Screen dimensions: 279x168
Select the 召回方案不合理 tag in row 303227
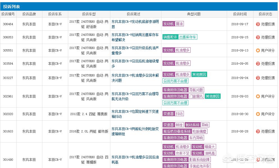click(175, 81)
